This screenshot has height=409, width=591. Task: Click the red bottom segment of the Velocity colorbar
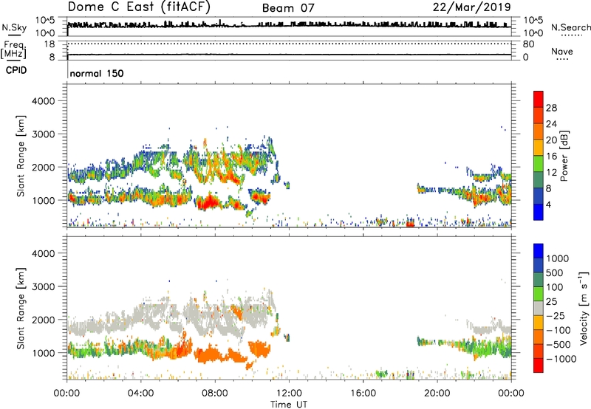(539, 365)
